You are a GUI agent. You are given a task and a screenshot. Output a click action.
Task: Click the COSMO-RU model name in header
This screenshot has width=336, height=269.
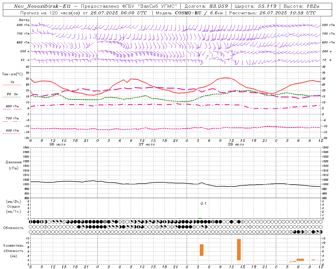click(188, 13)
